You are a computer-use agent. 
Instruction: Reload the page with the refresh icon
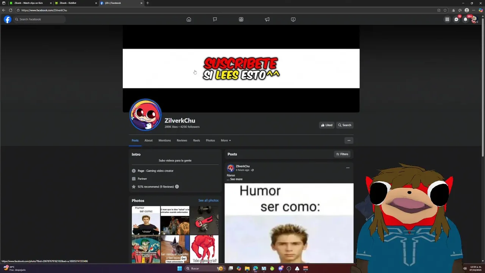click(x=11, y=10)
